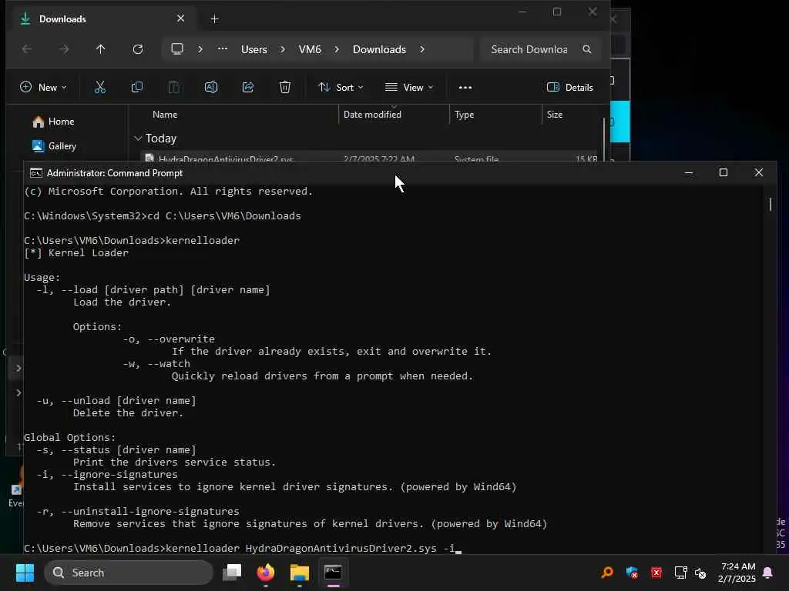Open Home in the navigation pane

pos(53,122)
